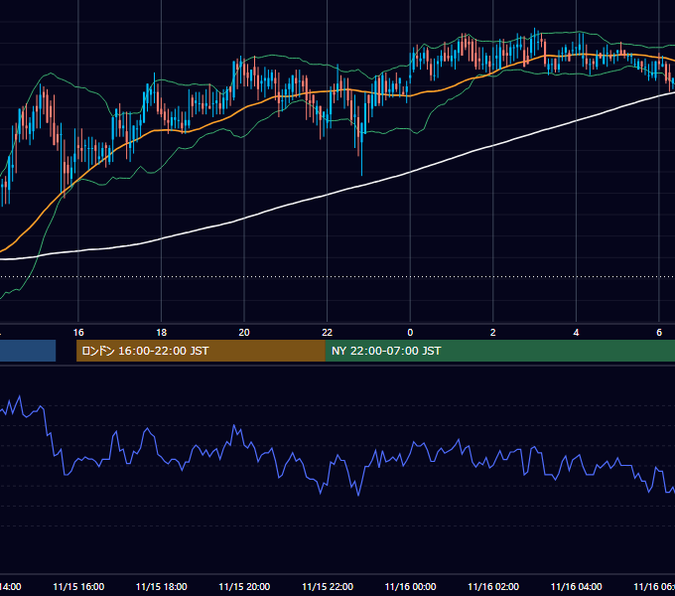Click the hour label 2 on time axis
Image resolution: width=675 pixels, height=596 pixels.
493,333
